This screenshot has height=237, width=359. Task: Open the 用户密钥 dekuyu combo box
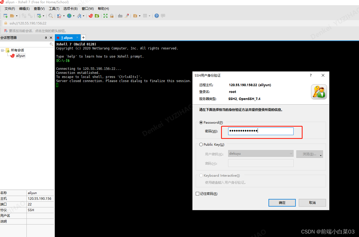[261, 154]
